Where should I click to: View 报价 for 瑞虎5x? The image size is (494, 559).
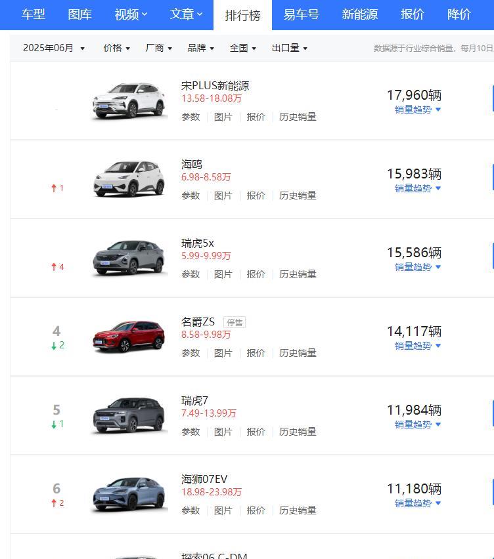click(x=256, y=274)
